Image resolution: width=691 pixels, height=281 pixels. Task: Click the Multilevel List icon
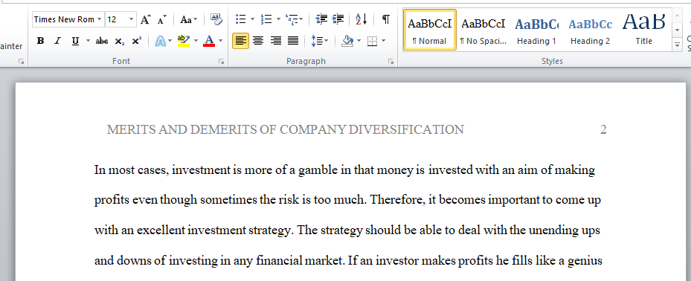(x=294, y=19)
